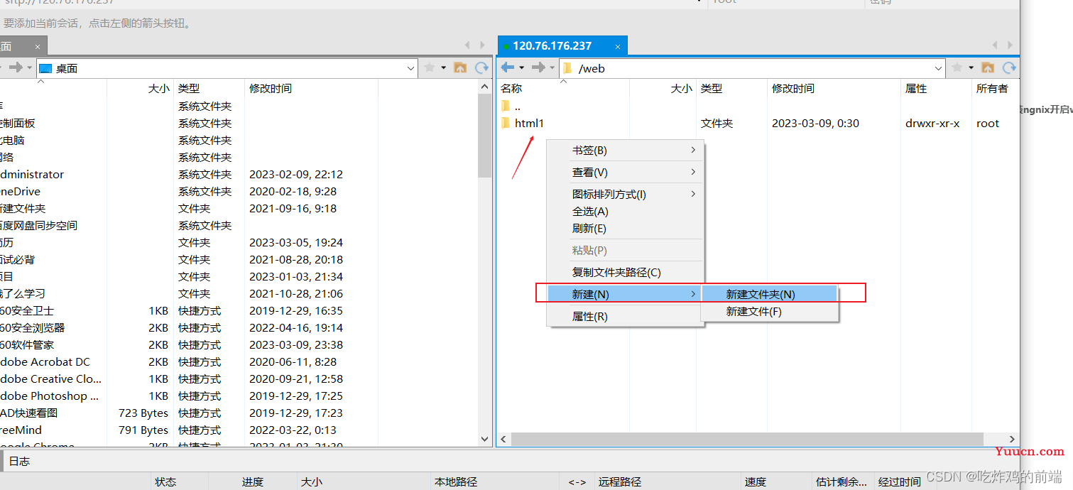
Task: Open remote forward-history dropdown arrow
Action: tap(552, 67)
